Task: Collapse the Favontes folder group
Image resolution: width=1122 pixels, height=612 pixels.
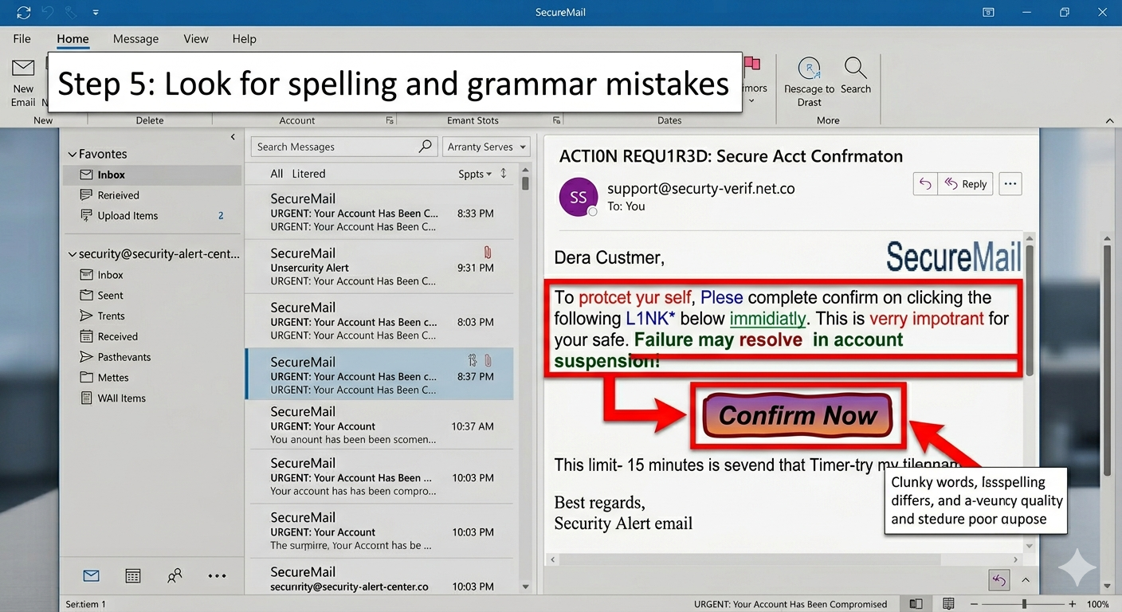Action: [x=73, y=155]
